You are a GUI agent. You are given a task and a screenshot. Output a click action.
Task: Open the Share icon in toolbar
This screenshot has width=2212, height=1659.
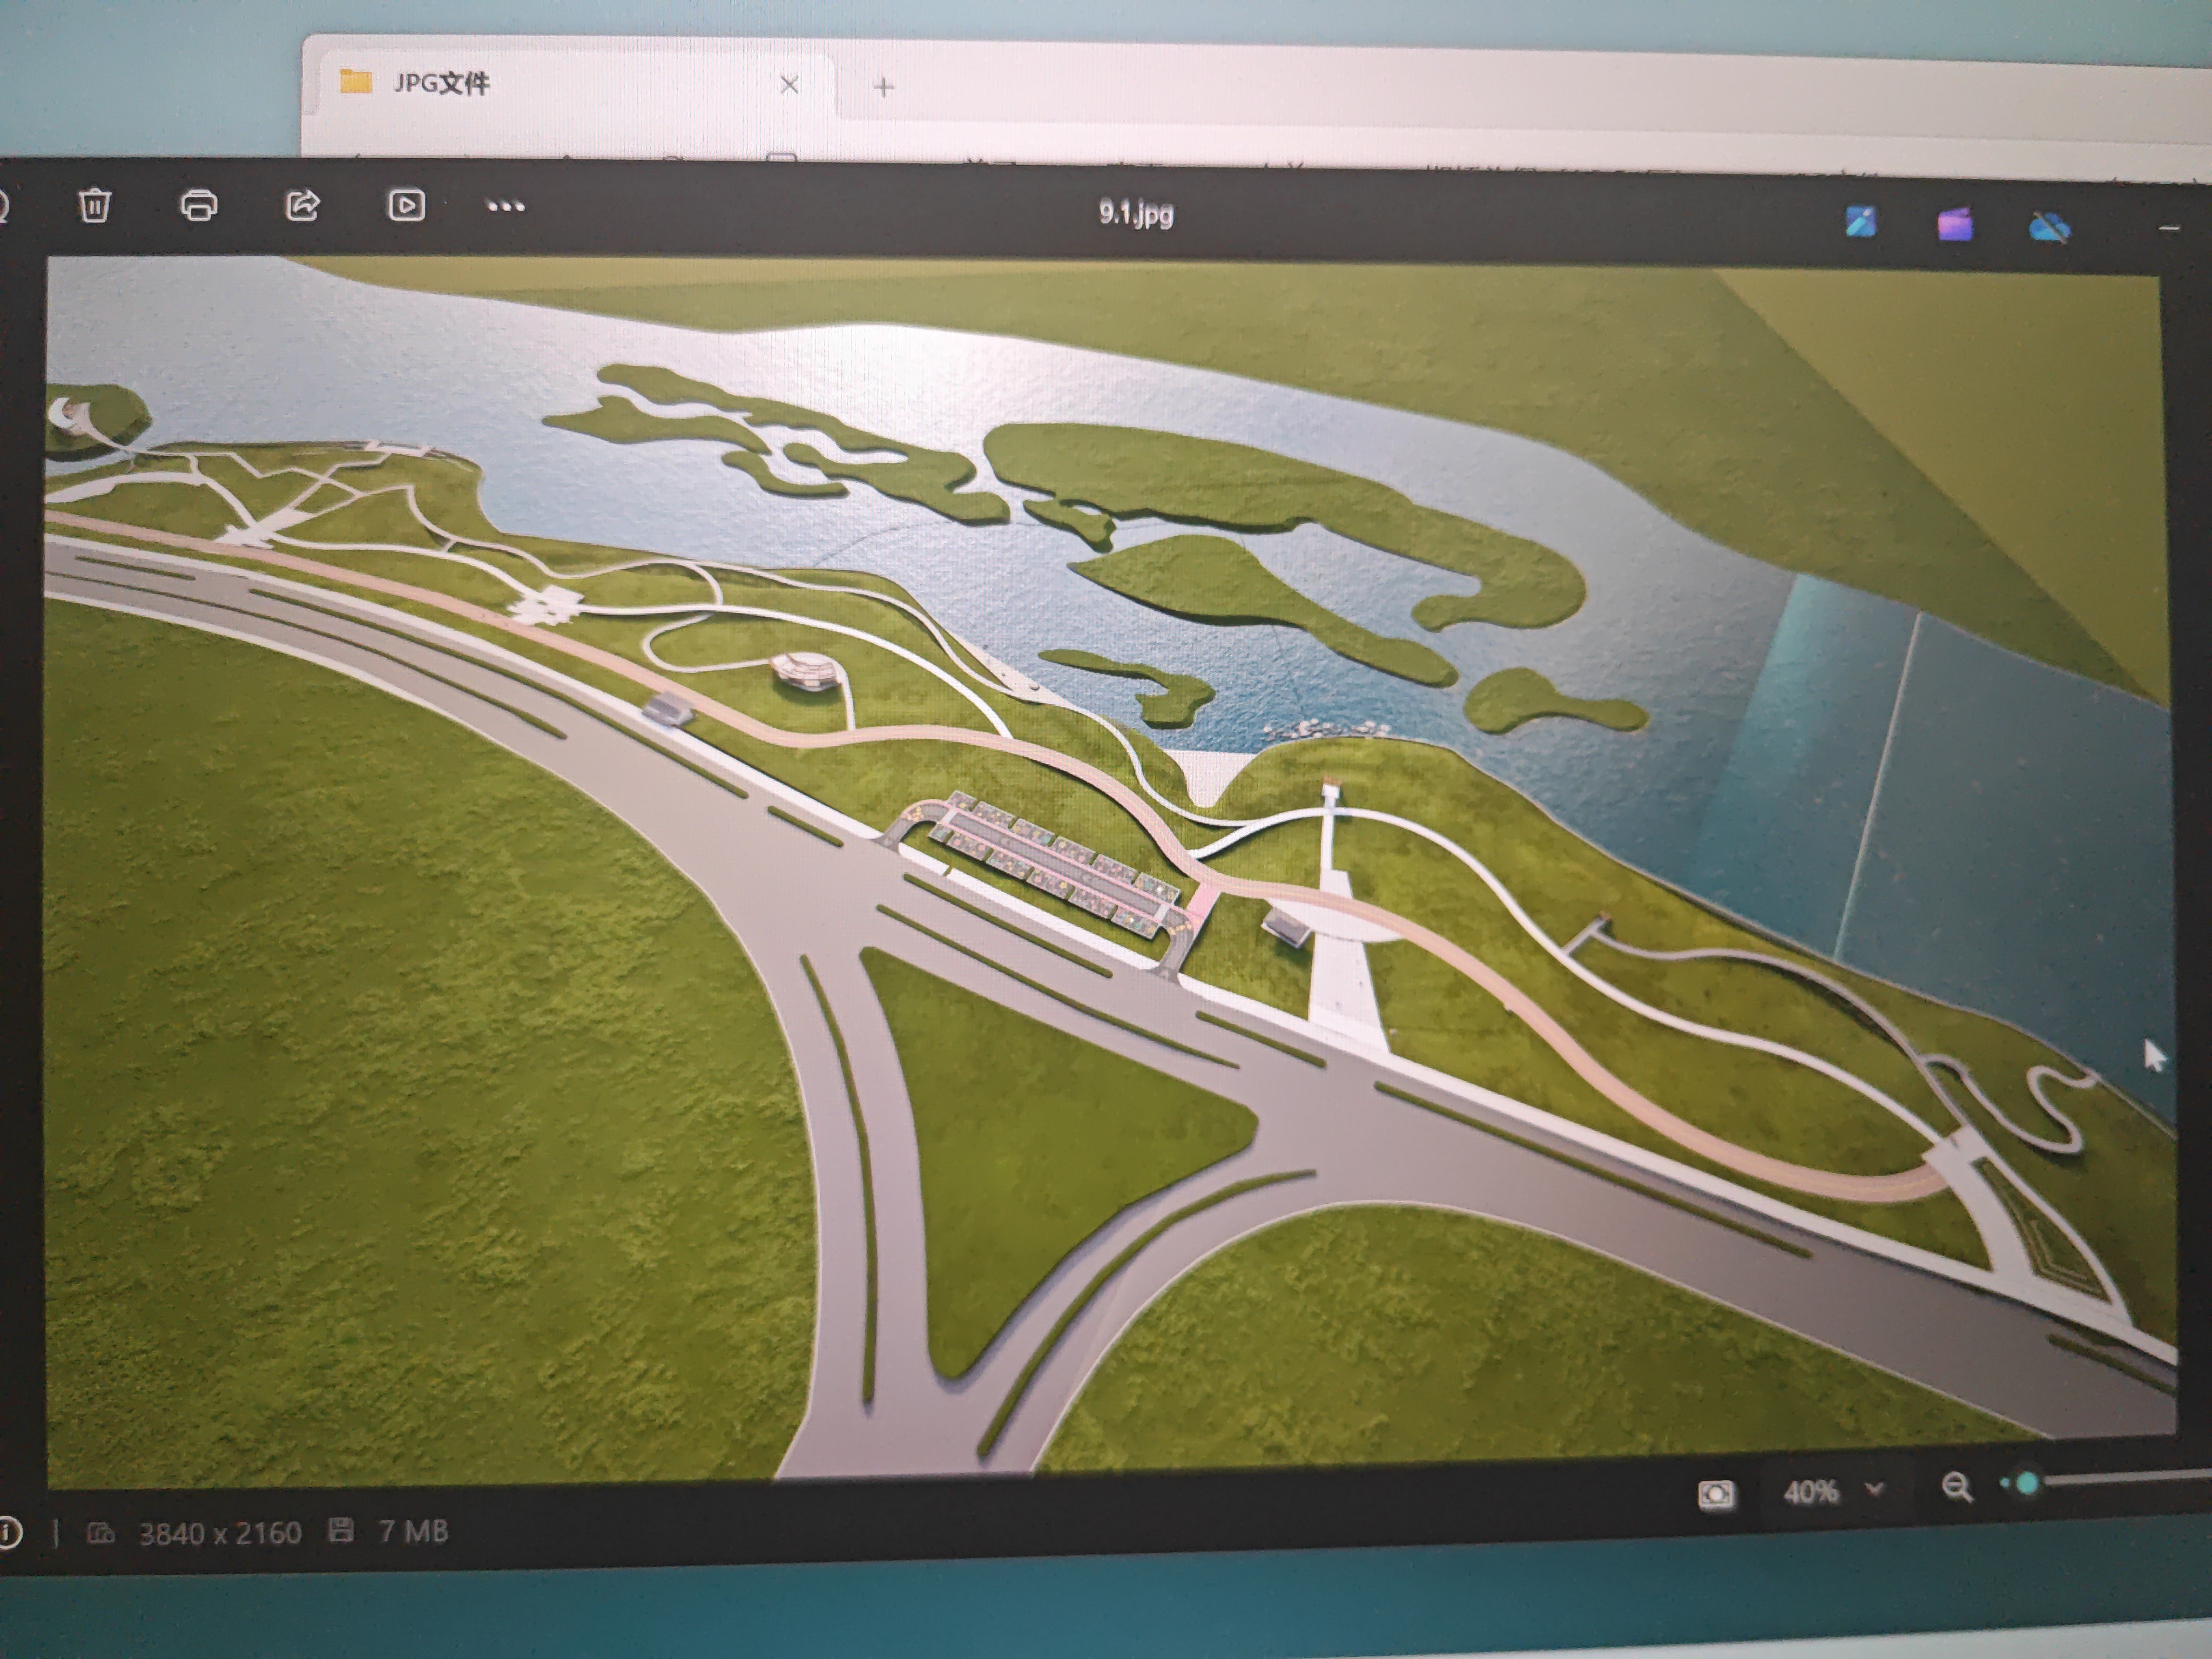point(303,205)
